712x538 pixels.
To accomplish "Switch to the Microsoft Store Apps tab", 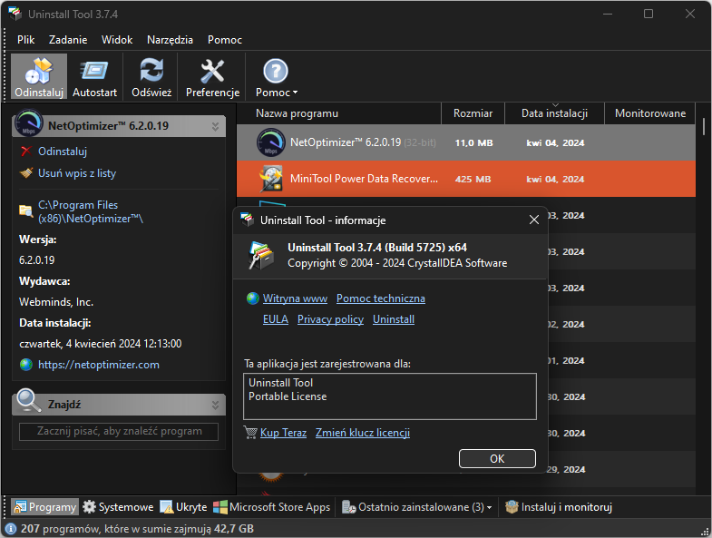I will point(272,507).
